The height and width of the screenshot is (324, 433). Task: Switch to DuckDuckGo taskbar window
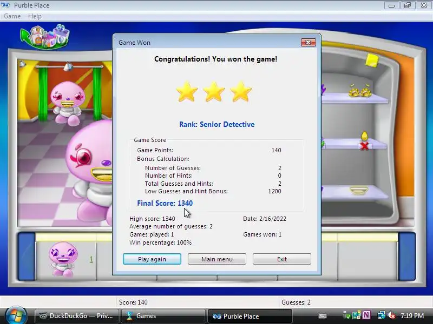pyautogui.click(x=77, y=316)
